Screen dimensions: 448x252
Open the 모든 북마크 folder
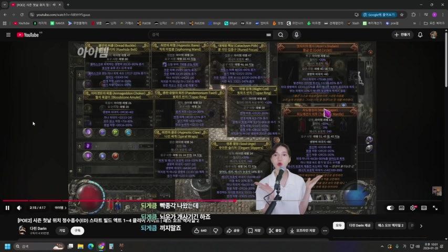point(434,23)
